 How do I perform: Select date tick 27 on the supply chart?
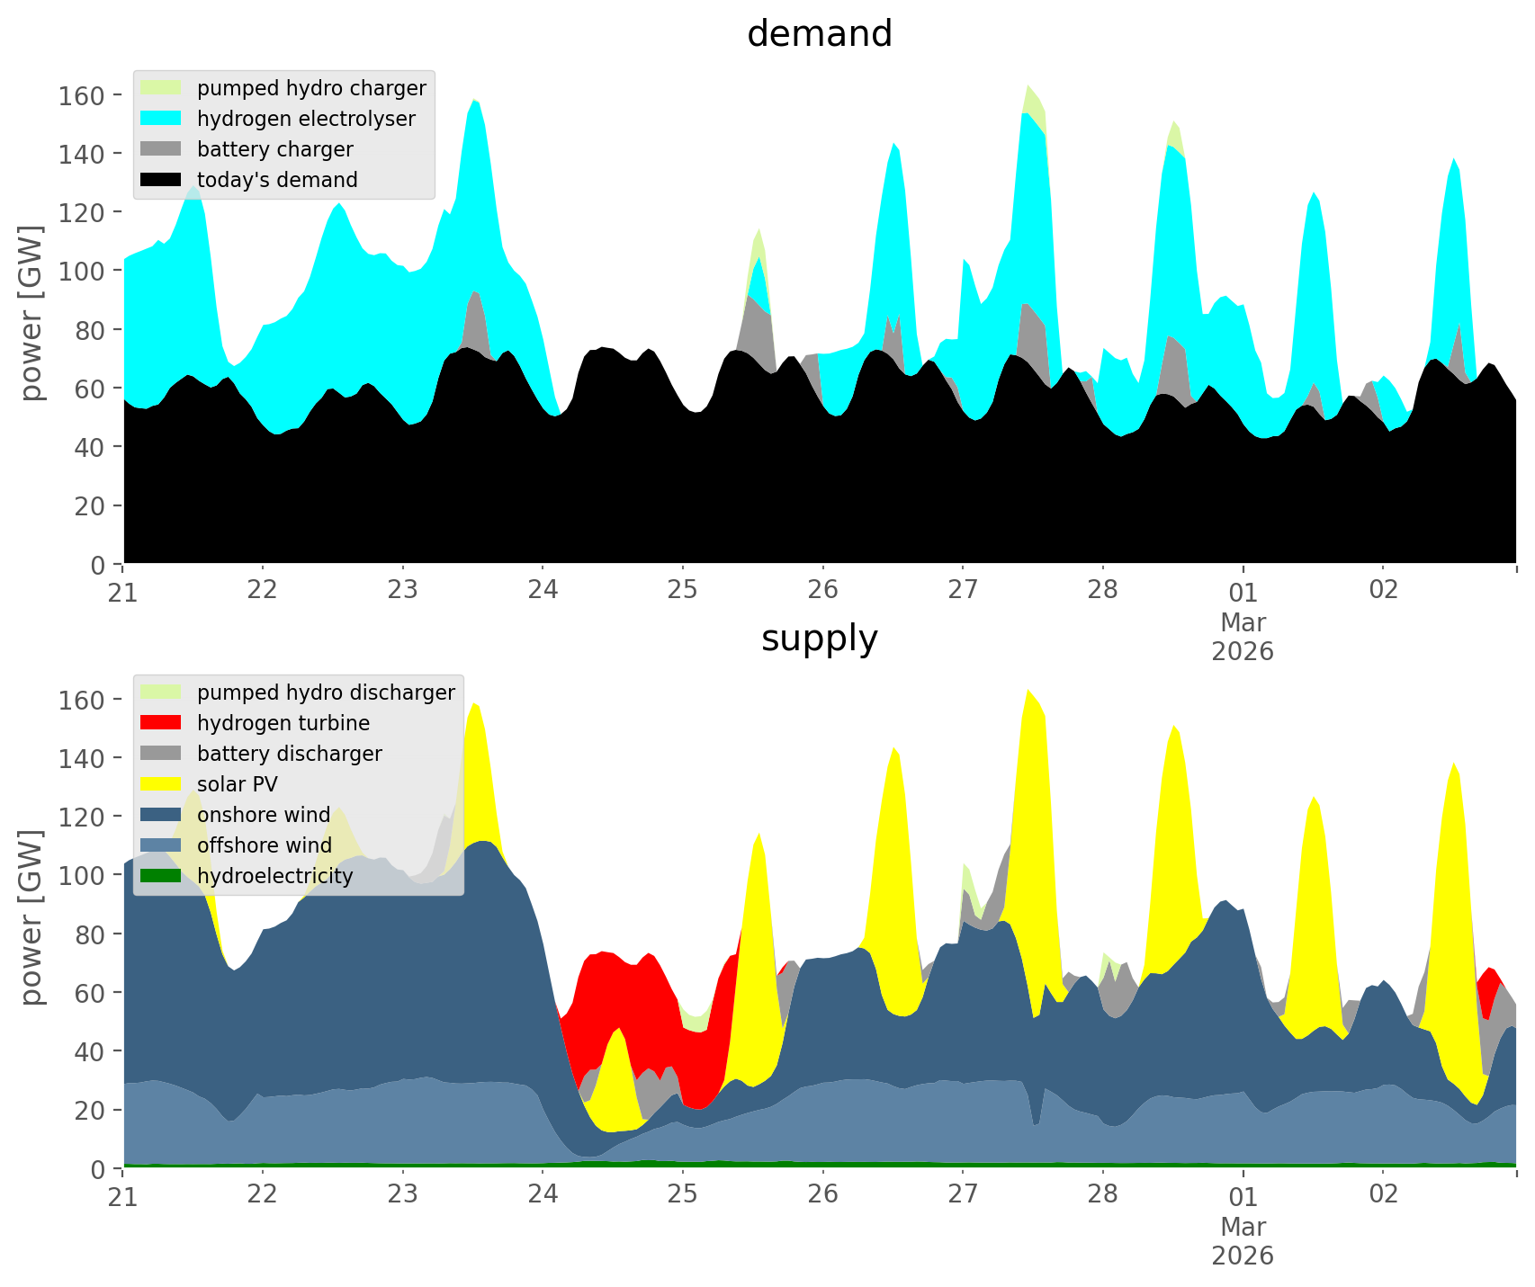pos(963,1194)
